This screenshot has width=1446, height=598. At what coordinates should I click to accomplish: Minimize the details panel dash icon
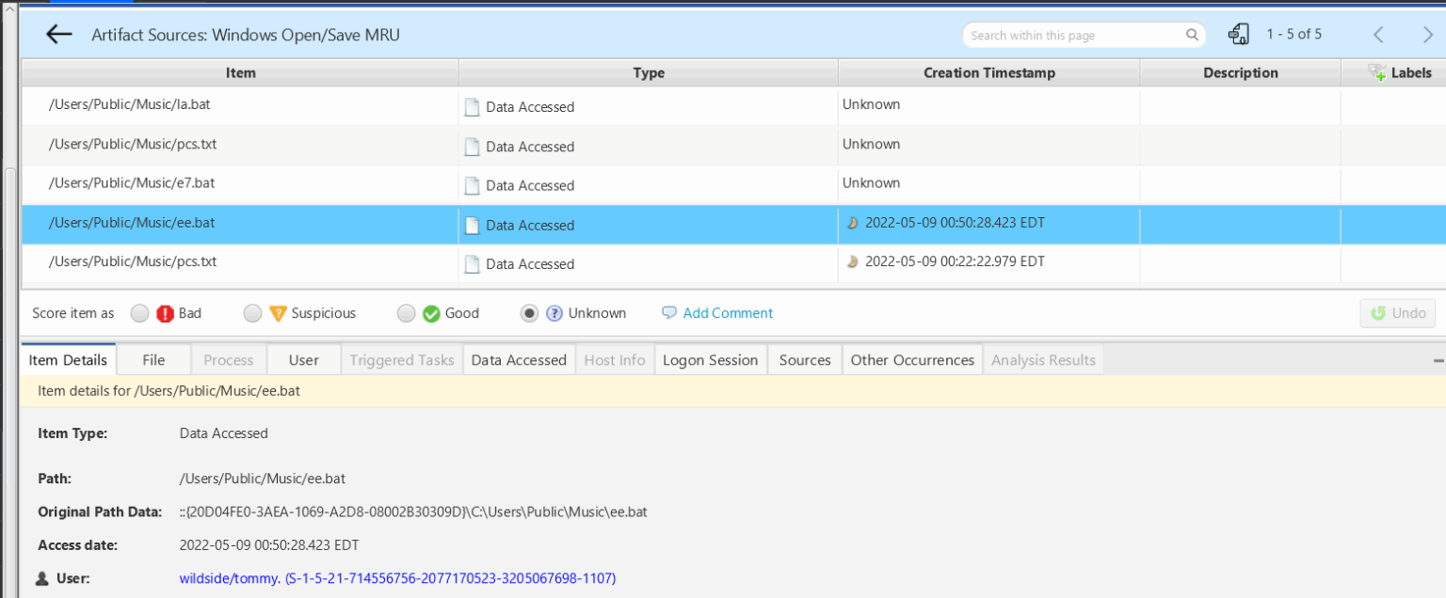pos(1438,361)
